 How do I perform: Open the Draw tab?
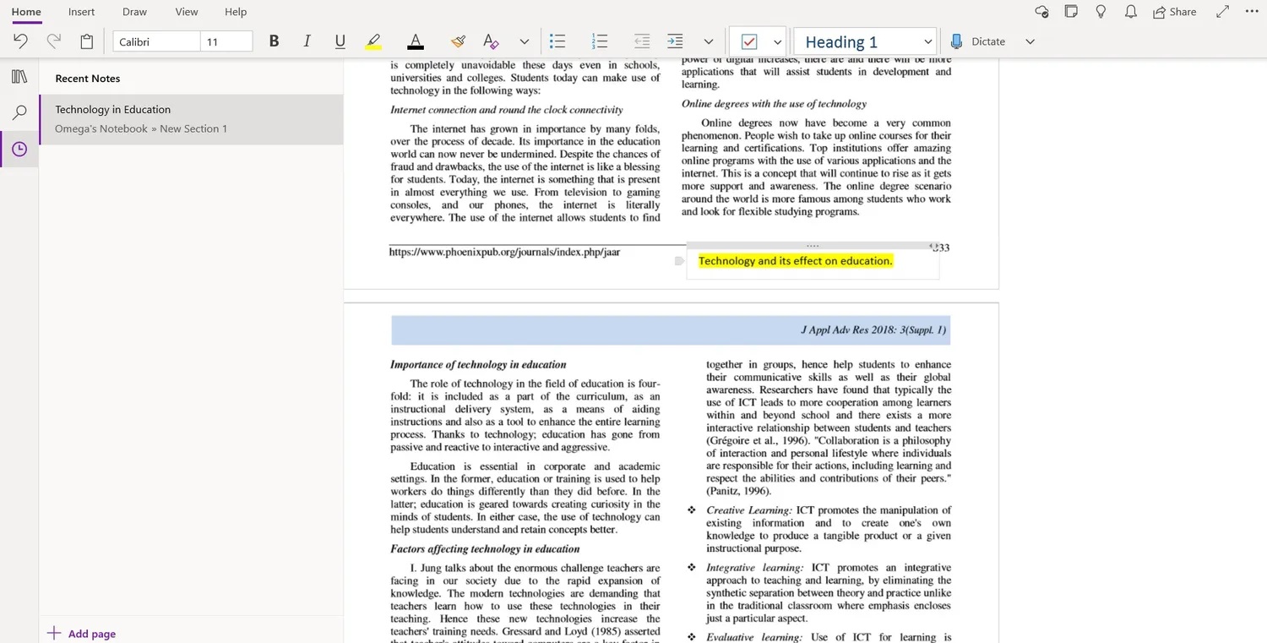[134, 12]
